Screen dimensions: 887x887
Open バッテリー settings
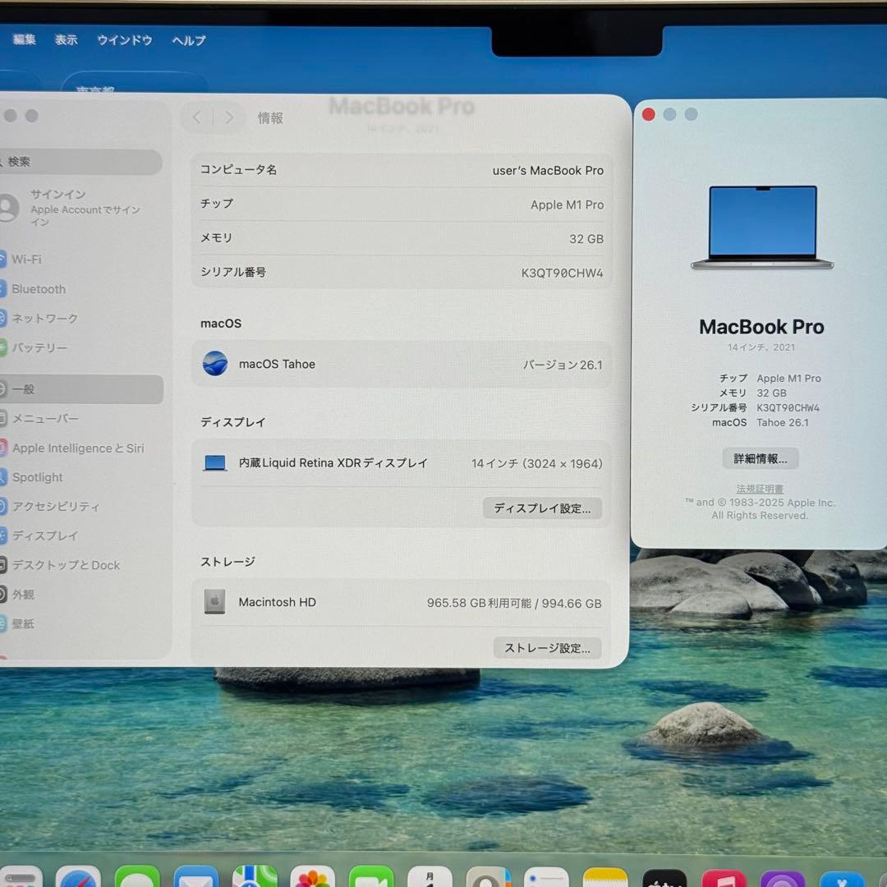(x=41, y=348)
